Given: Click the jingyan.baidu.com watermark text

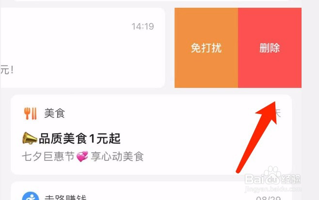Looking at the screenshot, I should coord(273,189).
